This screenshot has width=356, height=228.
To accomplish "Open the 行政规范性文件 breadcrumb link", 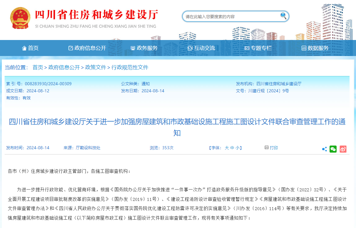I will pos(129,67).
